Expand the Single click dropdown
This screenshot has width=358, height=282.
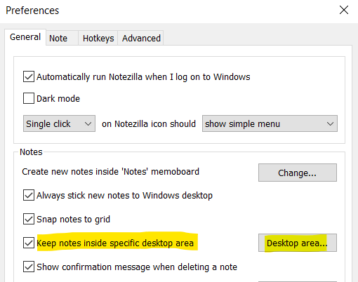(59, 123)
